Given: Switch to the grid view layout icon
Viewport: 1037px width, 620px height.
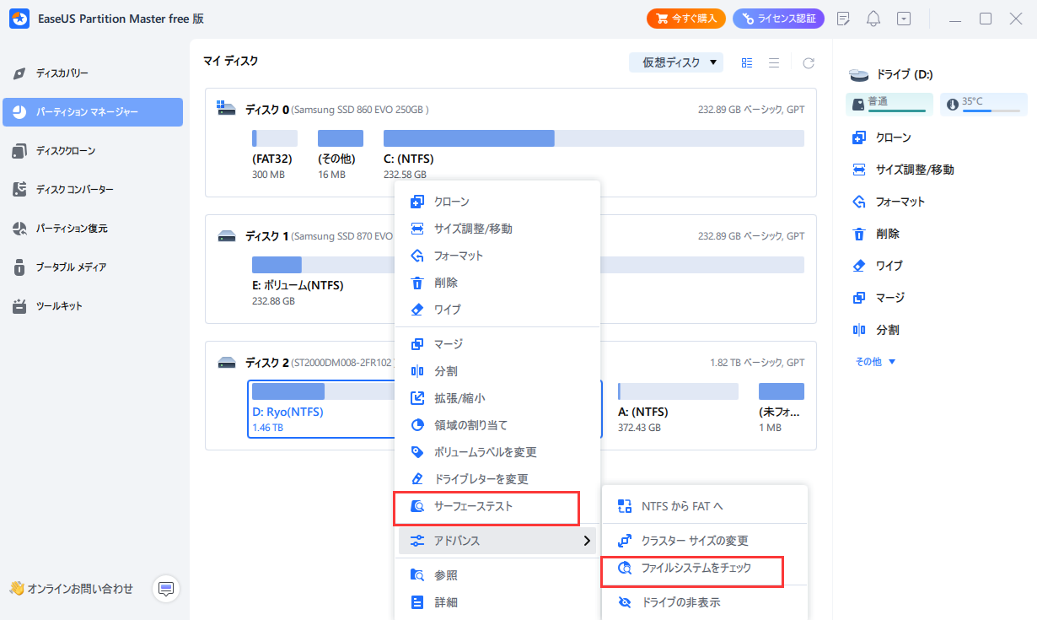Looking at the screenshot, I should click(747, 63).
